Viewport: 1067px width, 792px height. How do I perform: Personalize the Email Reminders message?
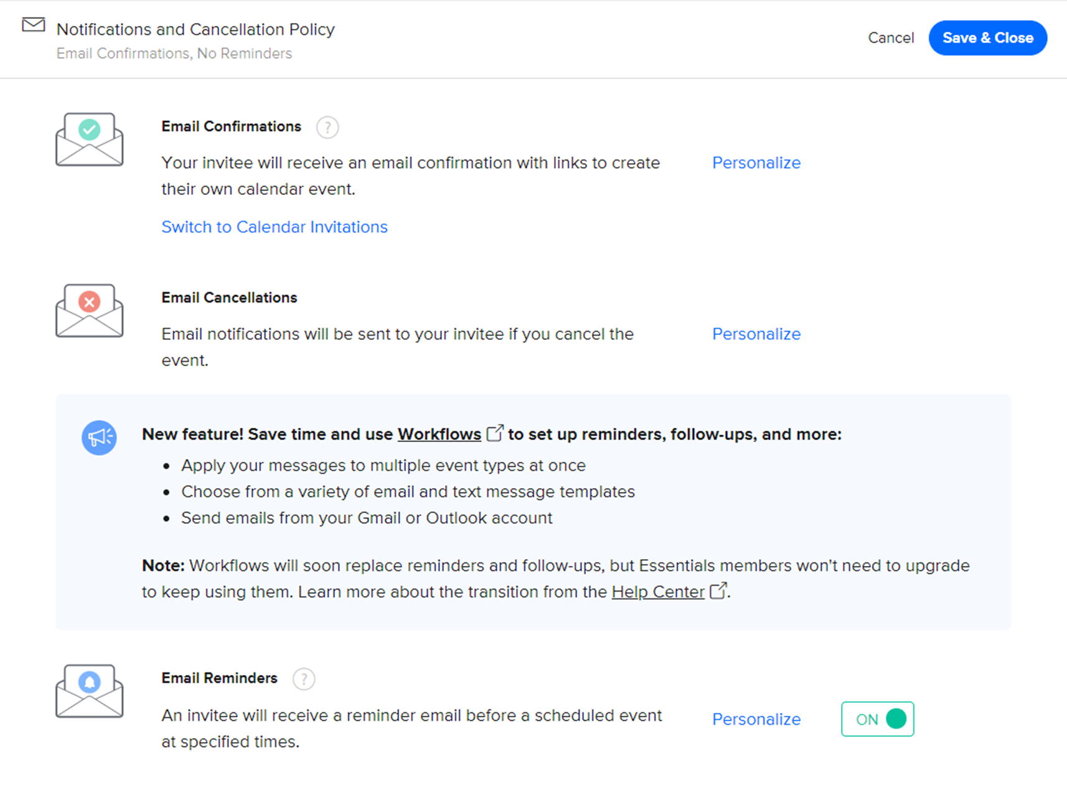click(756, 719)
